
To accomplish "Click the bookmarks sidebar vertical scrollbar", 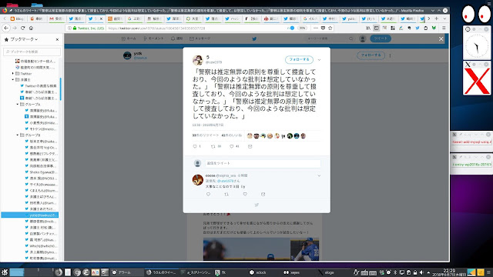I will coord(60,89).
